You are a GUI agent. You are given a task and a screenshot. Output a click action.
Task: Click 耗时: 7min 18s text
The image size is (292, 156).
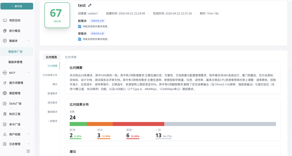click(x=209, y=14)
